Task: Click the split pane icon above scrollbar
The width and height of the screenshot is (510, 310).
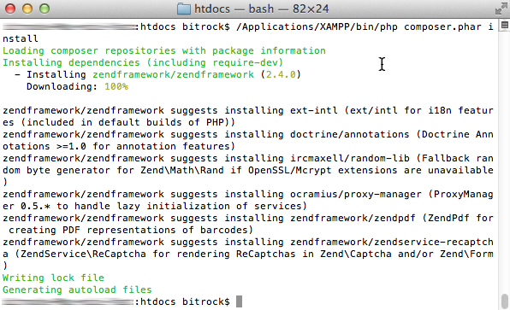Action: (505, 25)
